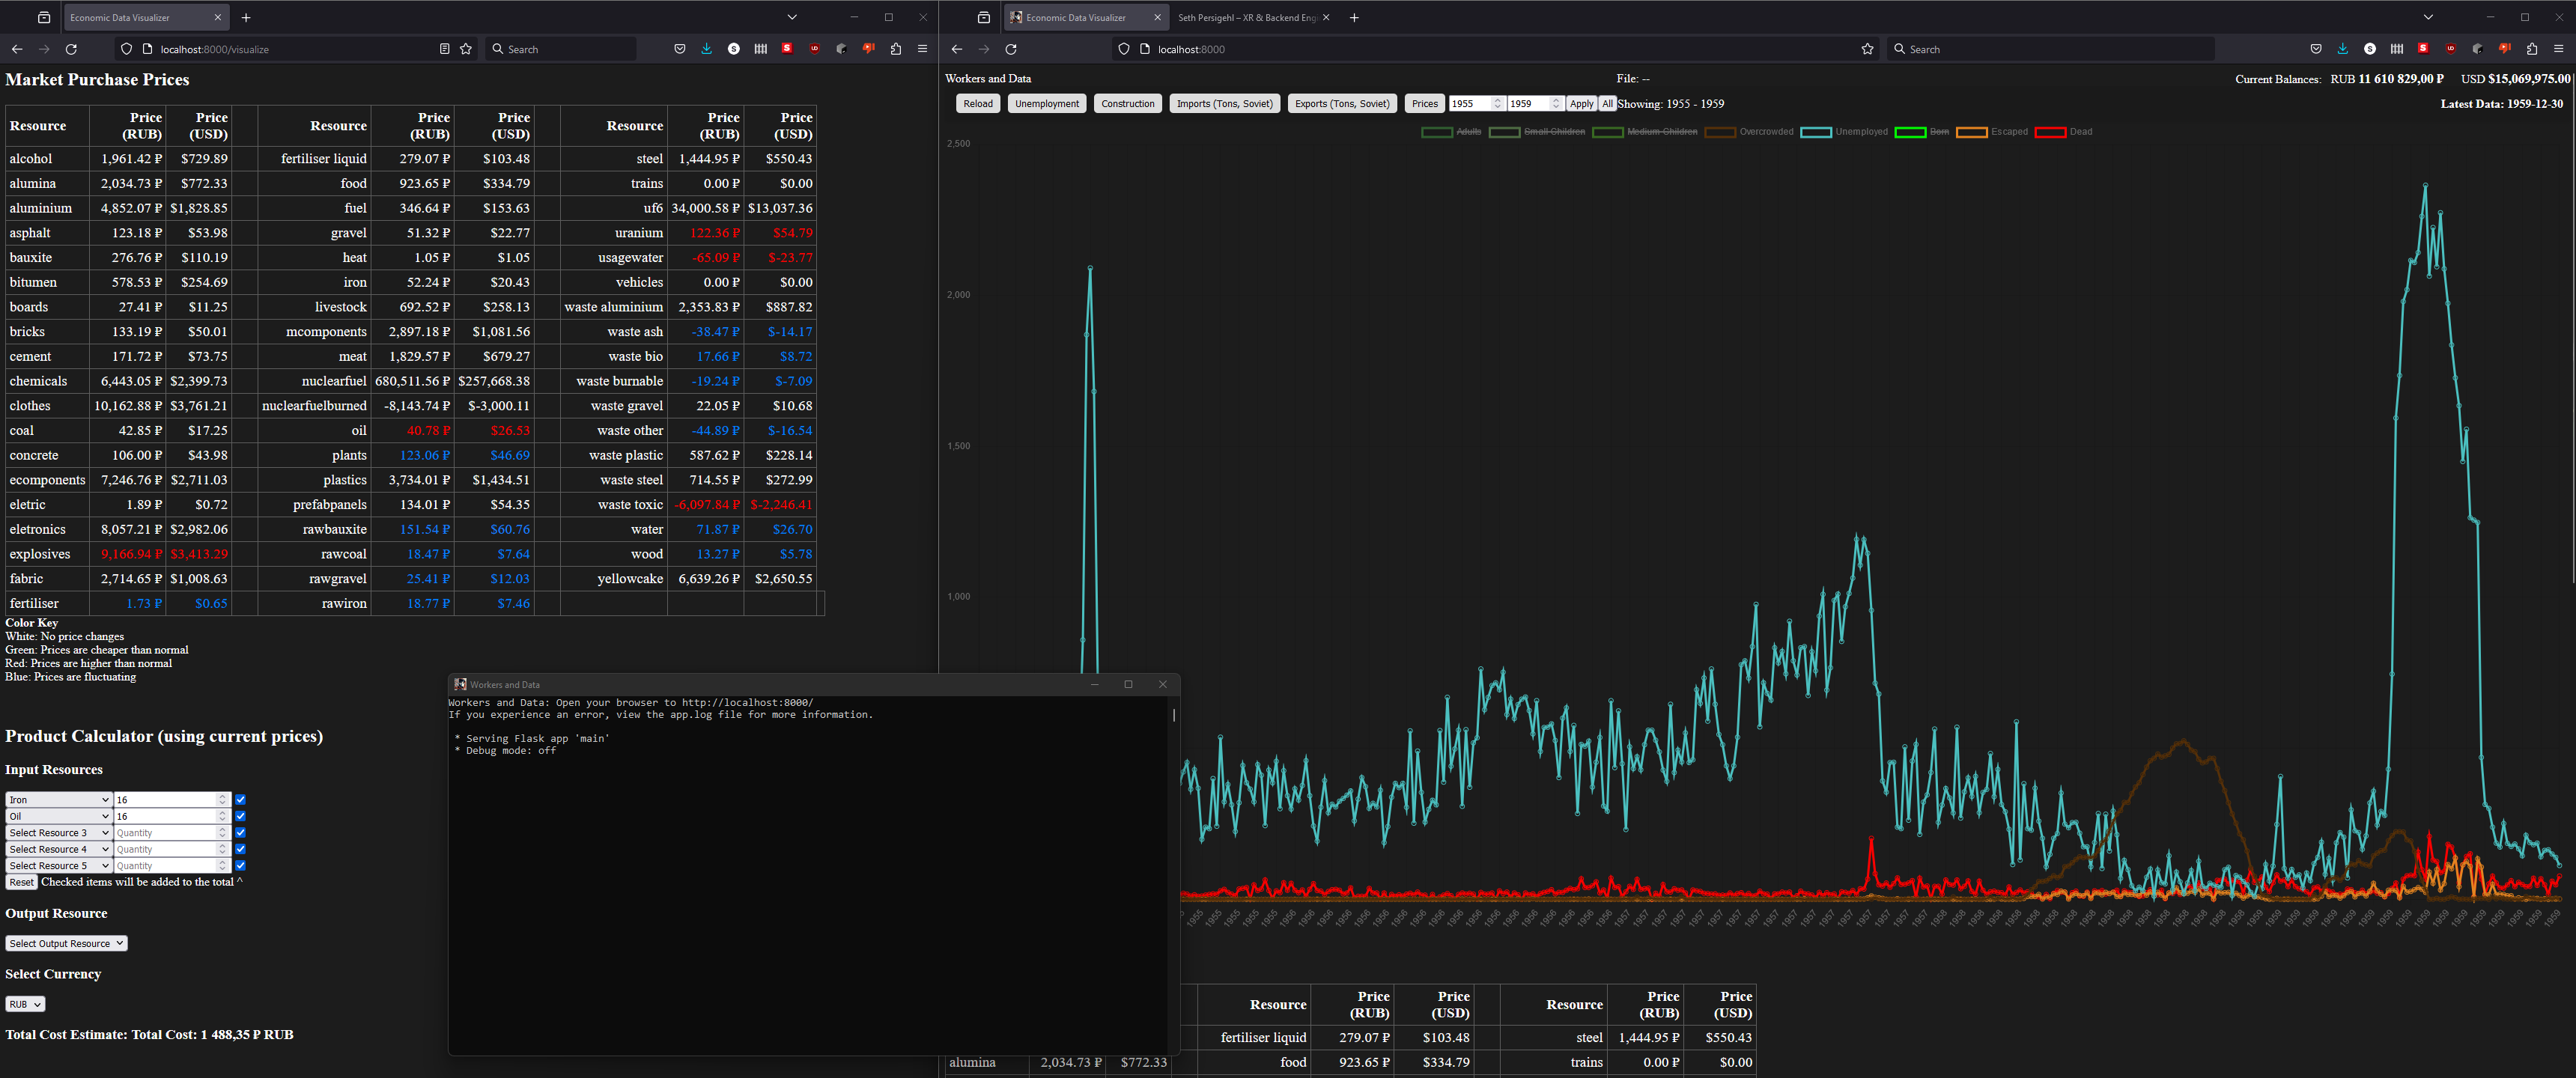The height and width of the screenshot is (1078, 2576).
Task: Open the Select Resource 4 dropdown
Action: click(x=58, y=849)
